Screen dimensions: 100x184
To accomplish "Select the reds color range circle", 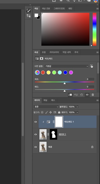I will click(43, 72).
